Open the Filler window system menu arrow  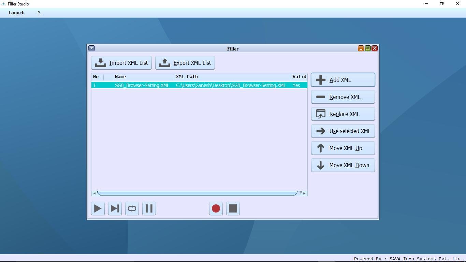[x=91, y=48]
